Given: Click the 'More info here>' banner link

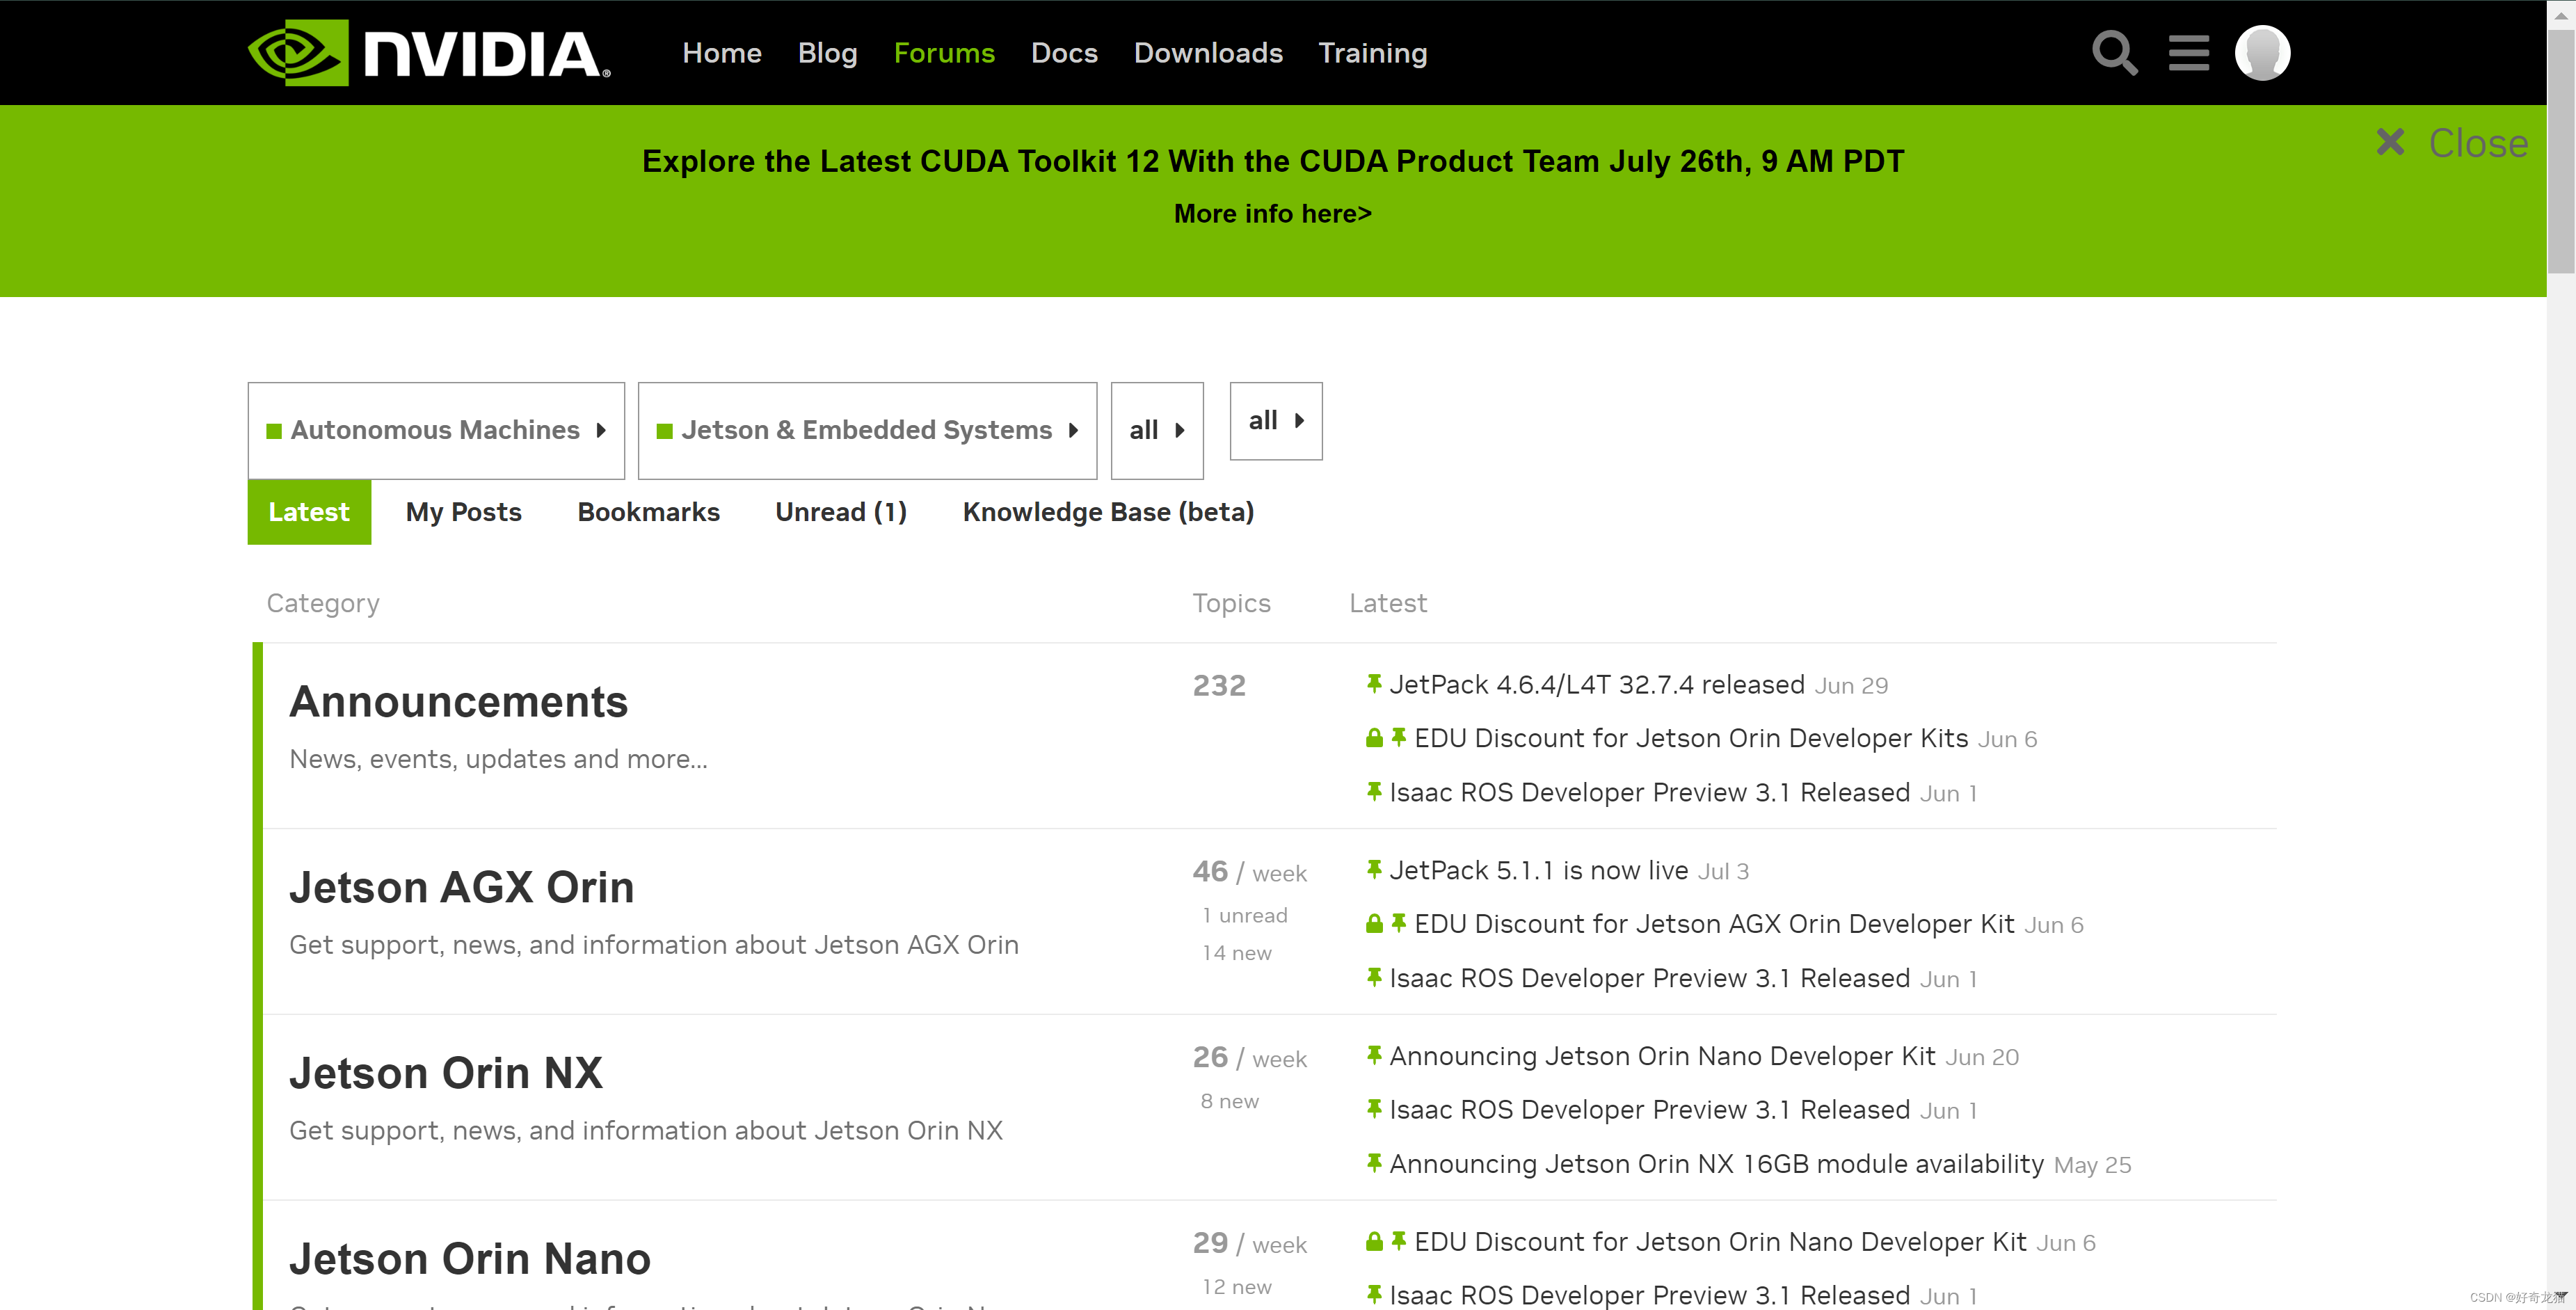Looking at the screenshot, I should [1272, 214].
